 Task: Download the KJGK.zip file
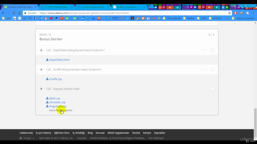coord(55,98)
